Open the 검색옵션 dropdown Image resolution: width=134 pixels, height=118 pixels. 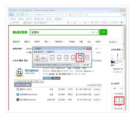pyautogui.click(x=113, y=42)
